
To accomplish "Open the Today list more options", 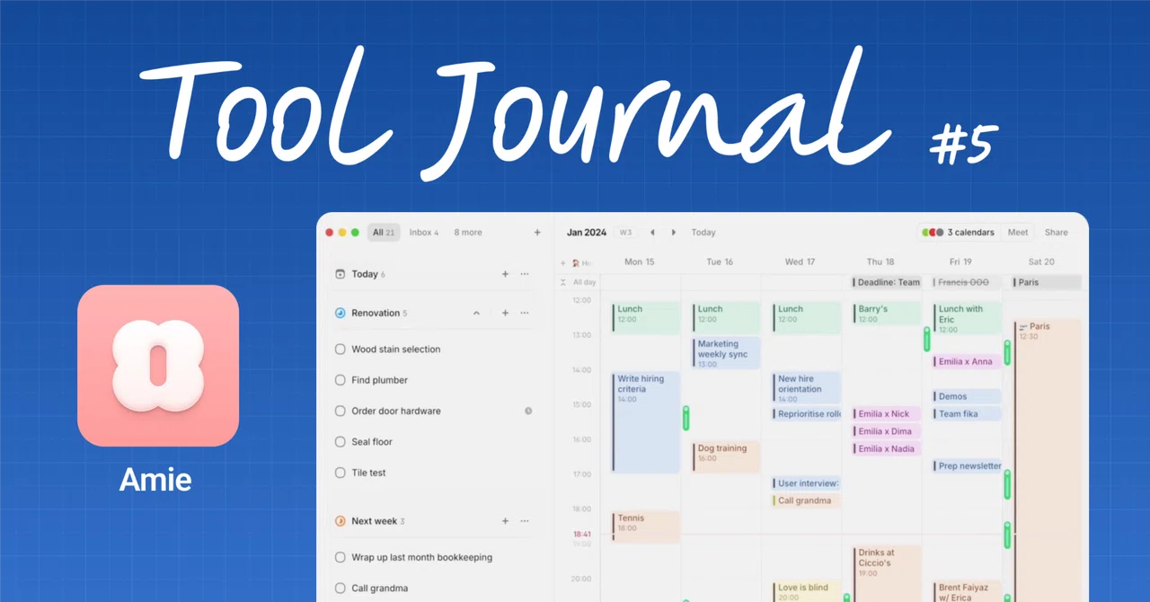I will 525,274.
